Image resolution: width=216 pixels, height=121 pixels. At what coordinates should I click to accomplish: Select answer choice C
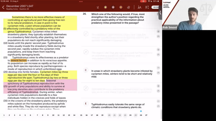pos(86,70)
